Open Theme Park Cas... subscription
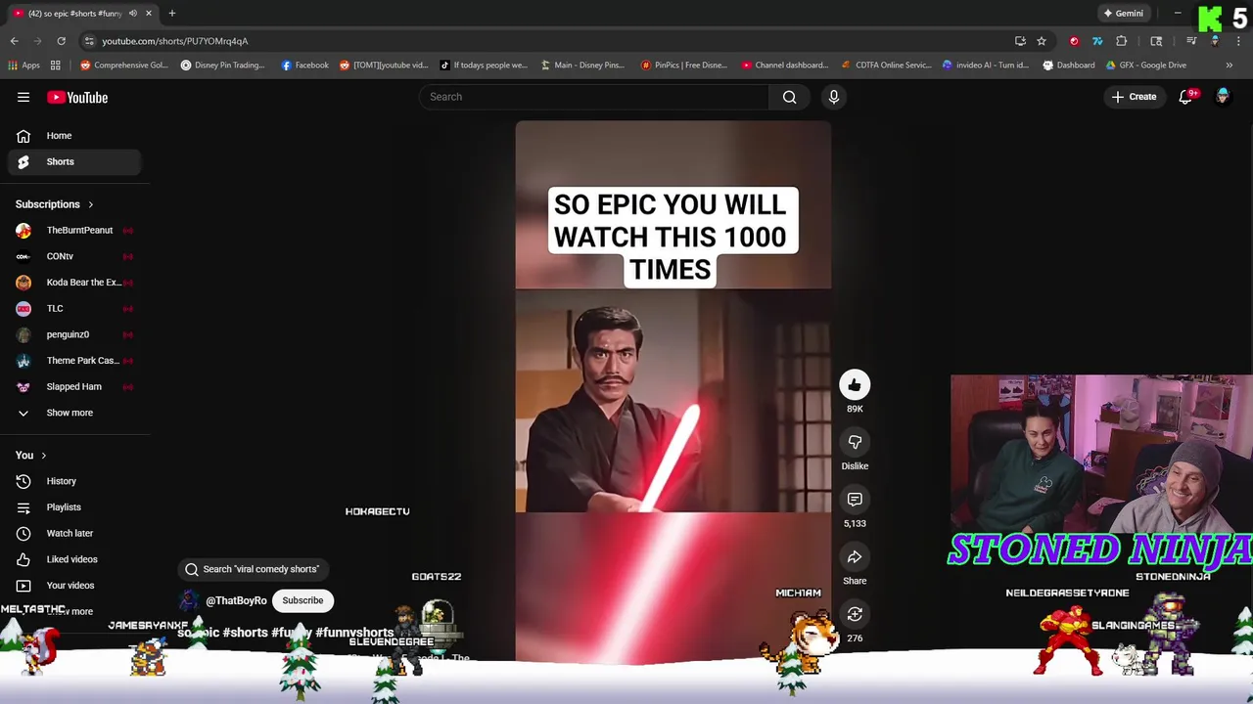The width and height of the screenshot is (1253, 704). [x=73, y=361]
